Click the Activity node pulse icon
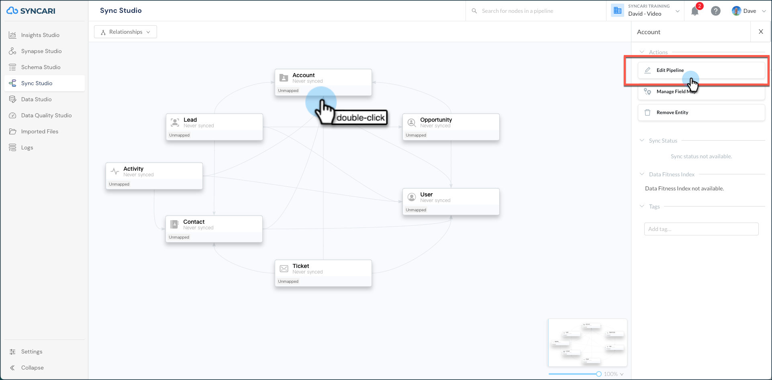Image resolution: width=772 pixels, height=380 pixels. point(115,172)
